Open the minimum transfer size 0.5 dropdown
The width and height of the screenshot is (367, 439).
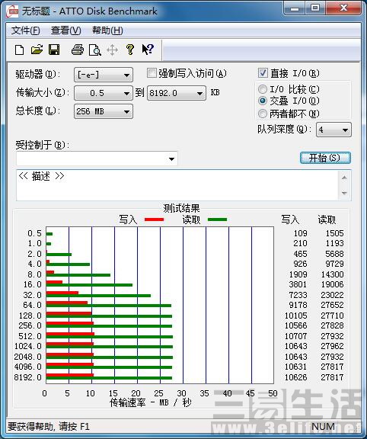click(x=104, y=93)
